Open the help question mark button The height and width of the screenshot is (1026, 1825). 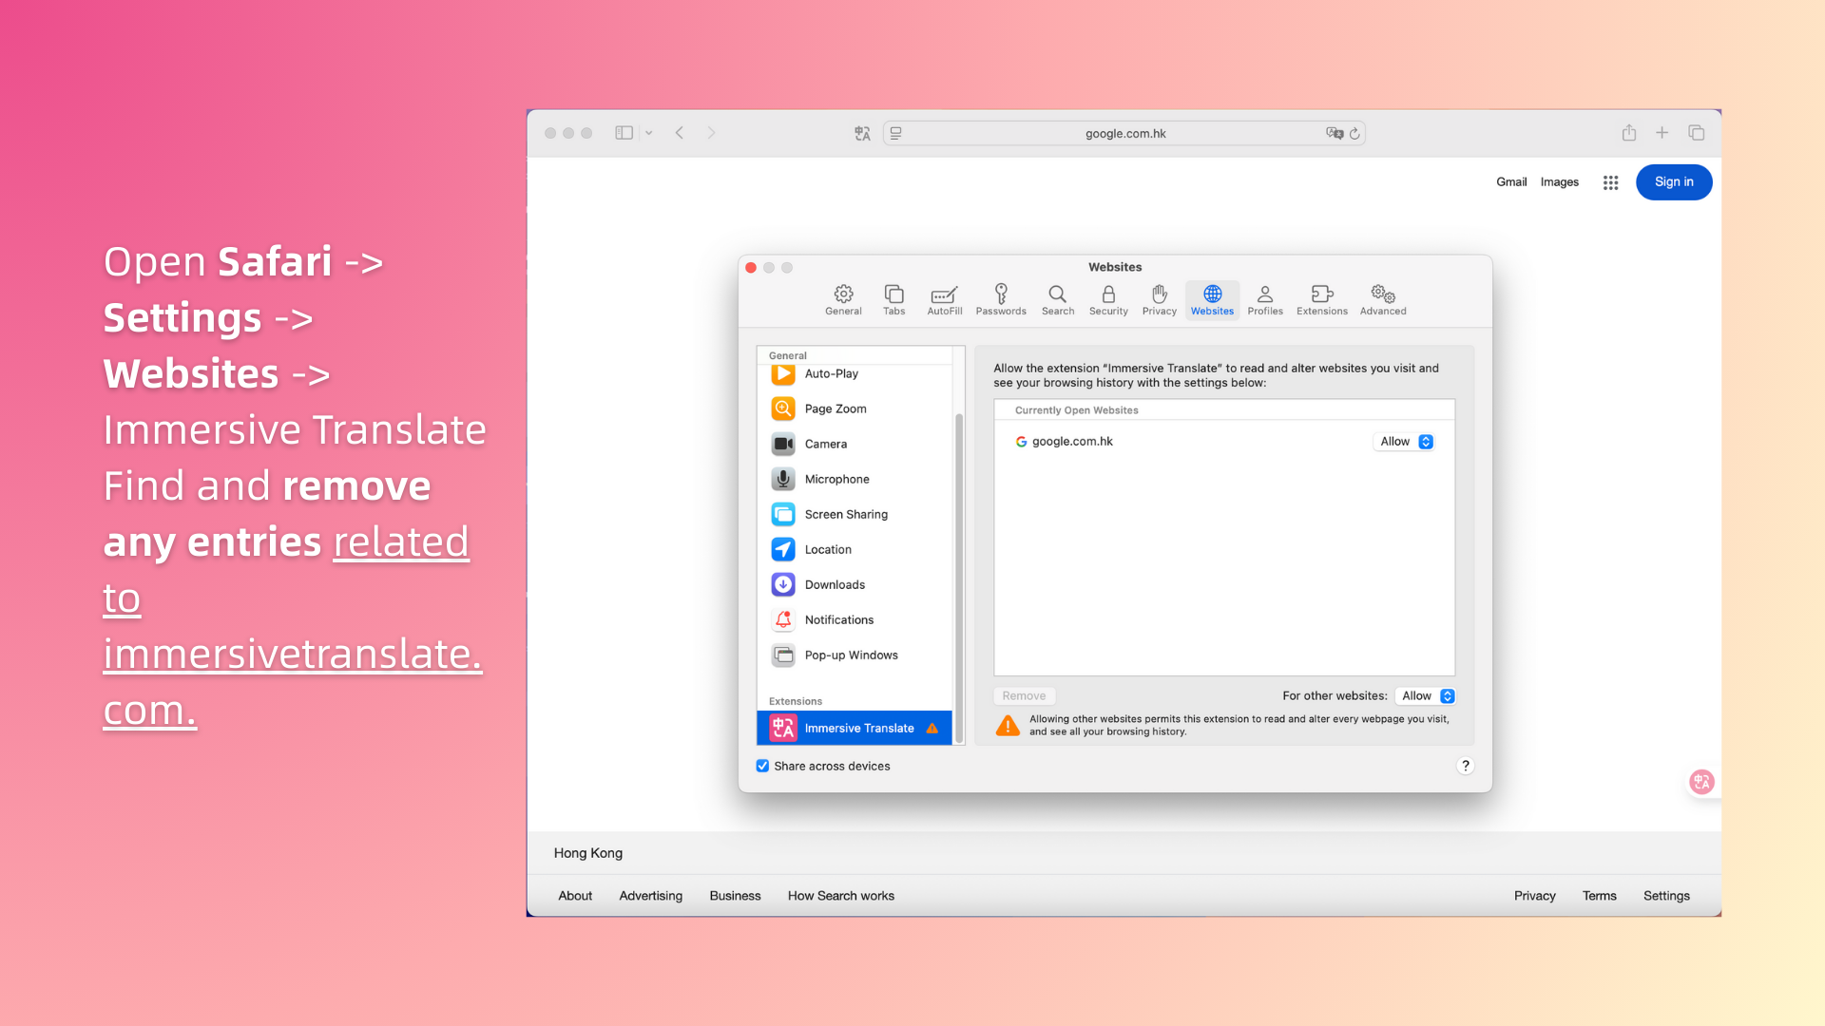(x=1465, y=766)
